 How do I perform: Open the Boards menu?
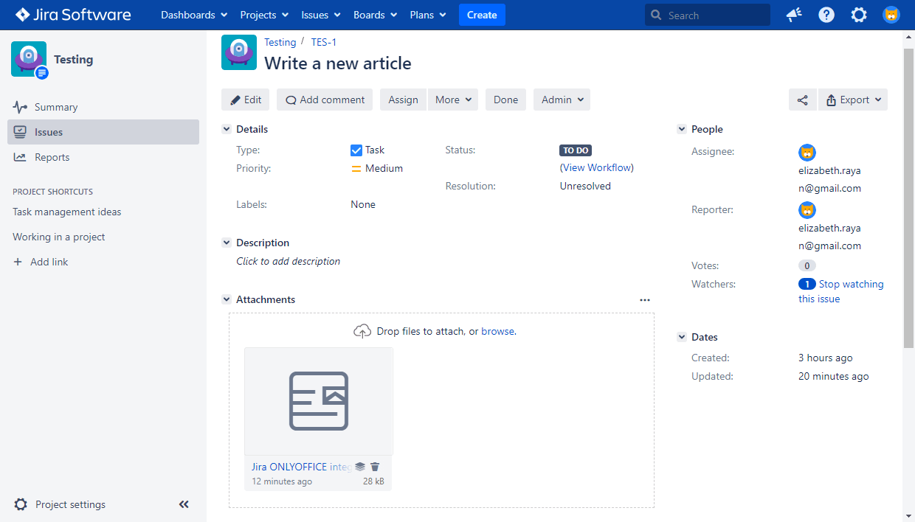point(374,14)
